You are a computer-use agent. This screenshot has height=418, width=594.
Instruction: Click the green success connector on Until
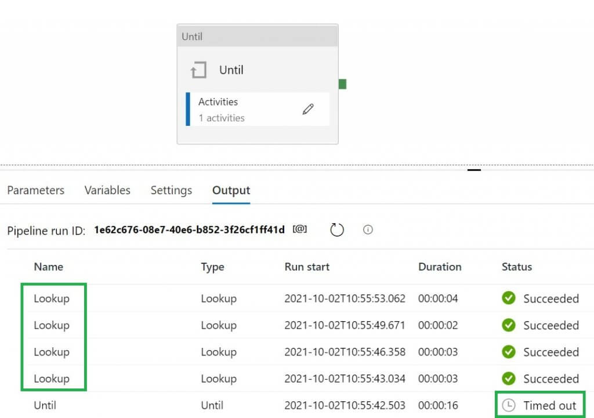tap(342, 84)
